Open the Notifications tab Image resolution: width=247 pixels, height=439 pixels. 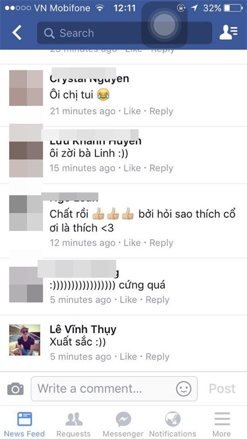pyautogui.click(x=173, y=424)
